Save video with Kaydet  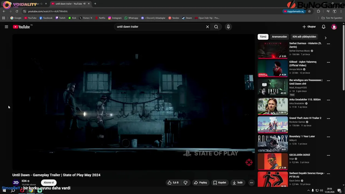[220, 182]
